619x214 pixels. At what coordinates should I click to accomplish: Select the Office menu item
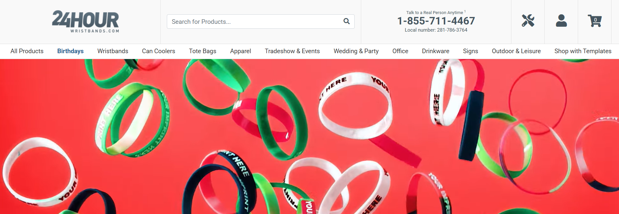click(x=400, y=51)
